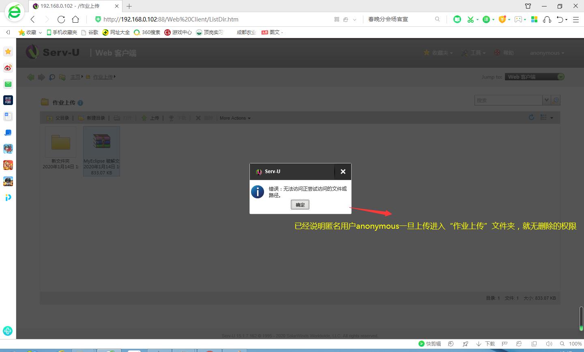The width and height of the screenshot is (584, 352).
Task: Click the 作业上传 breadcrumb link
Action: [x=103, y=77]
